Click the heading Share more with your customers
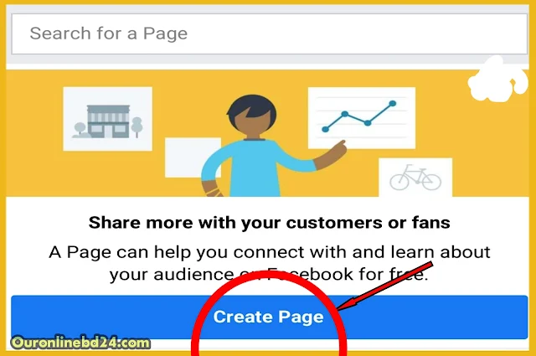The image size is (536, 356). (270, 223)
